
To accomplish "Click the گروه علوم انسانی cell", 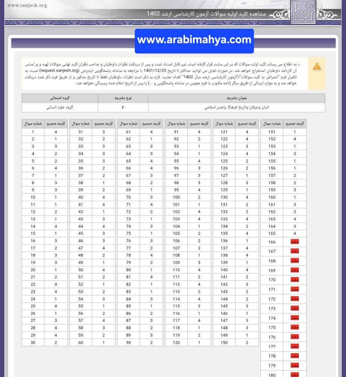I will pos(60,108).
